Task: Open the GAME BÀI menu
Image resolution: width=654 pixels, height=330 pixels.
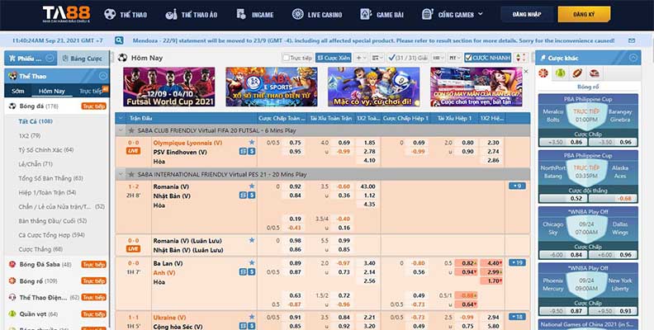Action: [381, 14]
